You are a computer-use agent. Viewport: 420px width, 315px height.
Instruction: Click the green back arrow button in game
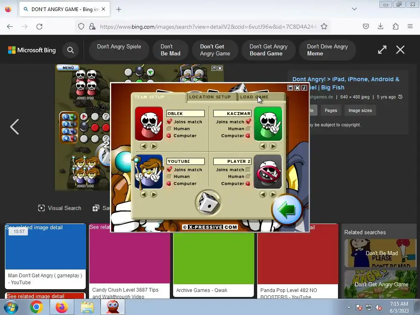[287, 210]
